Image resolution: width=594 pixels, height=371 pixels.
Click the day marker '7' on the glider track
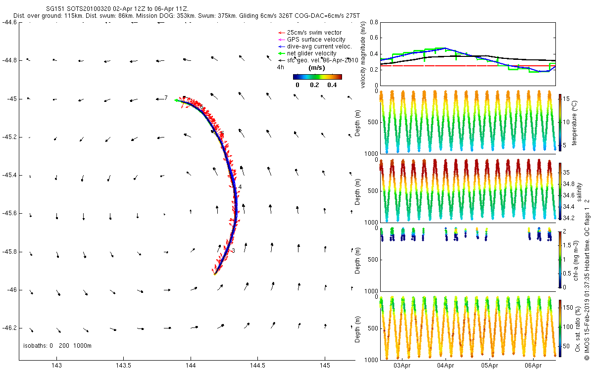166,98
